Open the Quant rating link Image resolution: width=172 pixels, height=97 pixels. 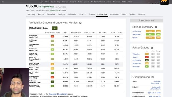135,38
